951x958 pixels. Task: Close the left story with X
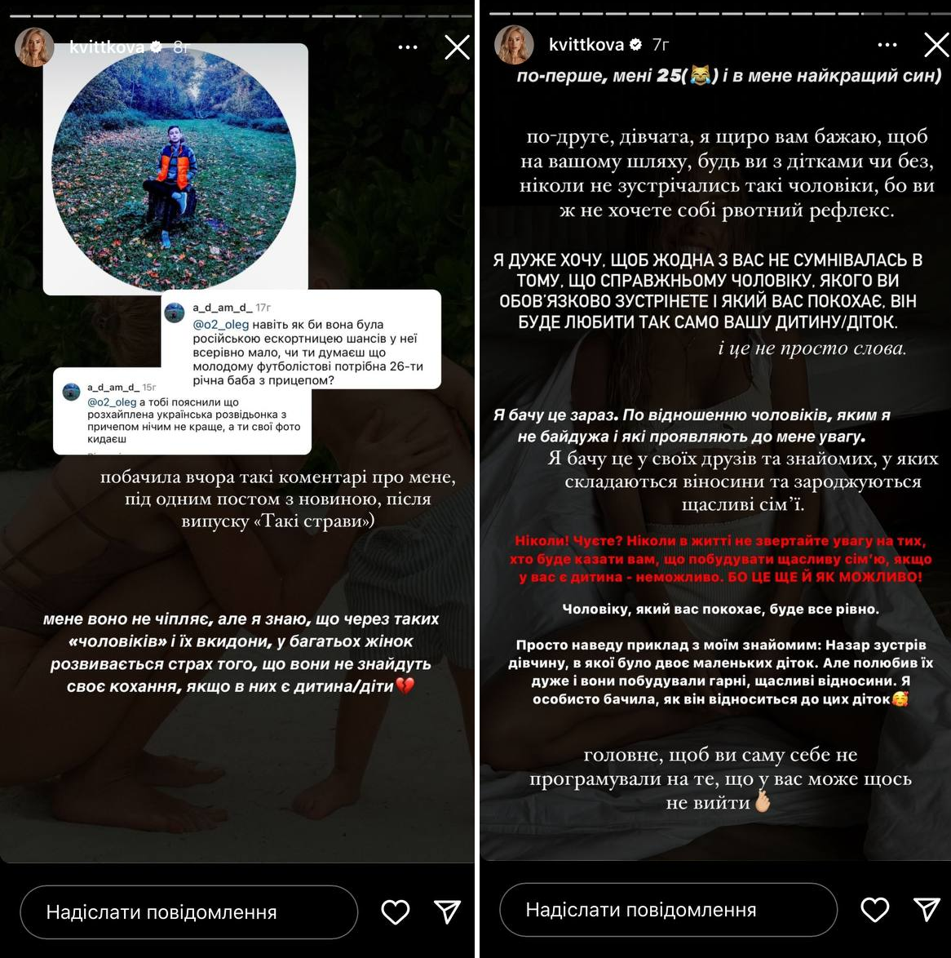coord(457,47)
